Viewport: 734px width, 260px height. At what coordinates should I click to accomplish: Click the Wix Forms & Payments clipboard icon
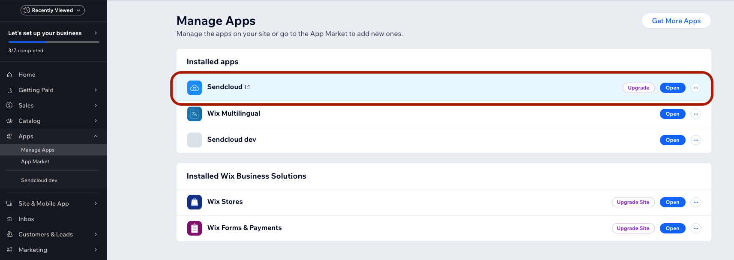pos(195,228)
